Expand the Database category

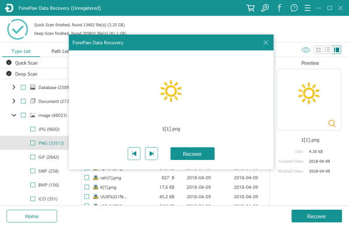[14, 87]
